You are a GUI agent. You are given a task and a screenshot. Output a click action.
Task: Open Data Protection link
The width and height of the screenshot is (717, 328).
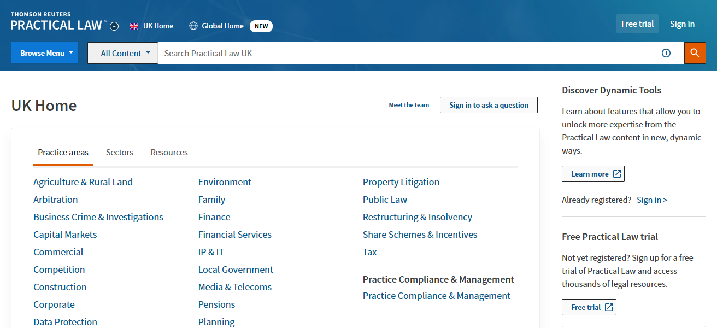click(66, 322)
